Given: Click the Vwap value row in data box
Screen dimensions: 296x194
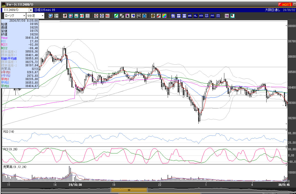Looking at the screenshot, I should click(20, 38).
